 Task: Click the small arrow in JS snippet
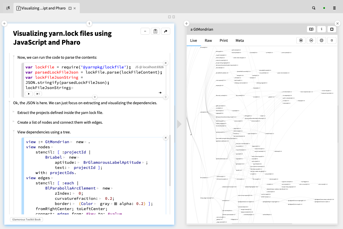pos(160,93)
